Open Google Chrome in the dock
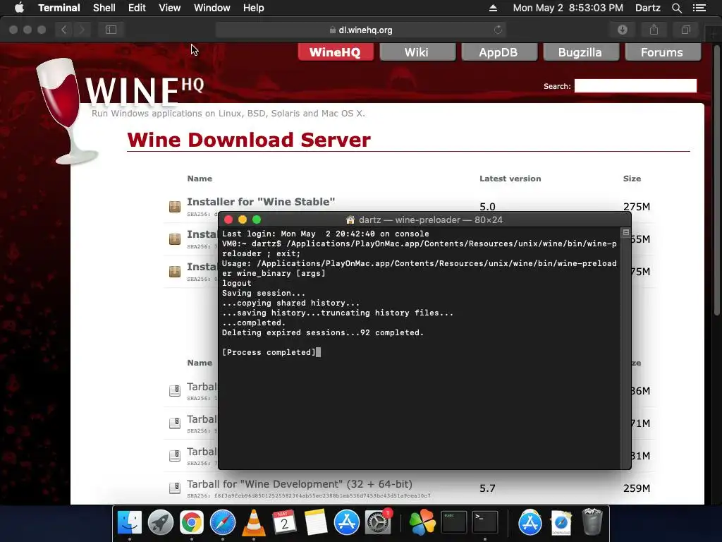Screen dimensions: 722x542 point(192,523)
